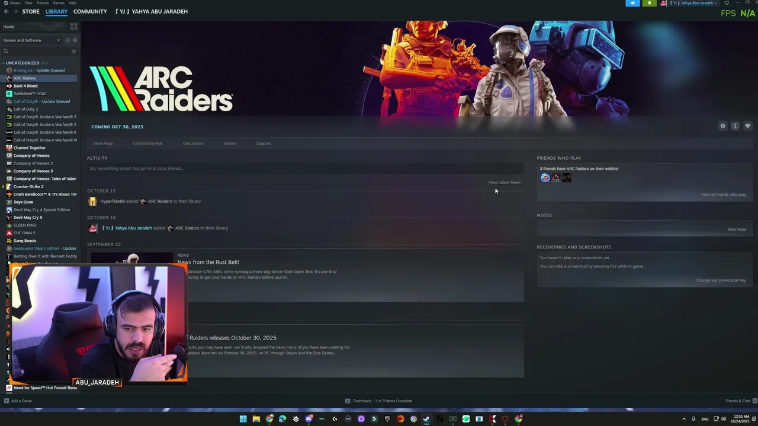
Task: Open Raiders releases October 30, 2025 article
Action: pos(233,338)
